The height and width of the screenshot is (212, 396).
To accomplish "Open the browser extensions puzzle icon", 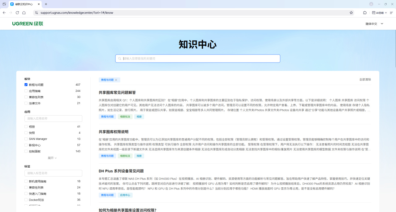I will click(365, 13).
